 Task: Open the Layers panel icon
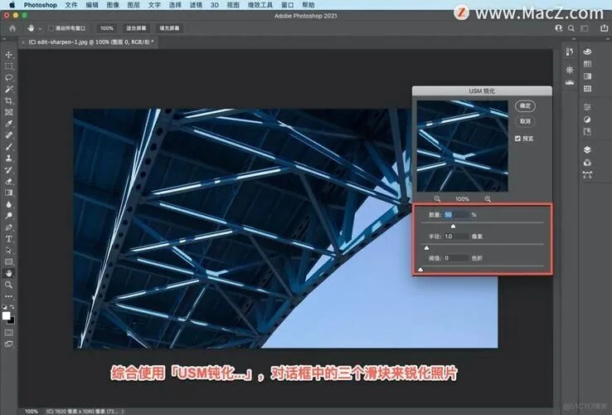pos(588,150)
